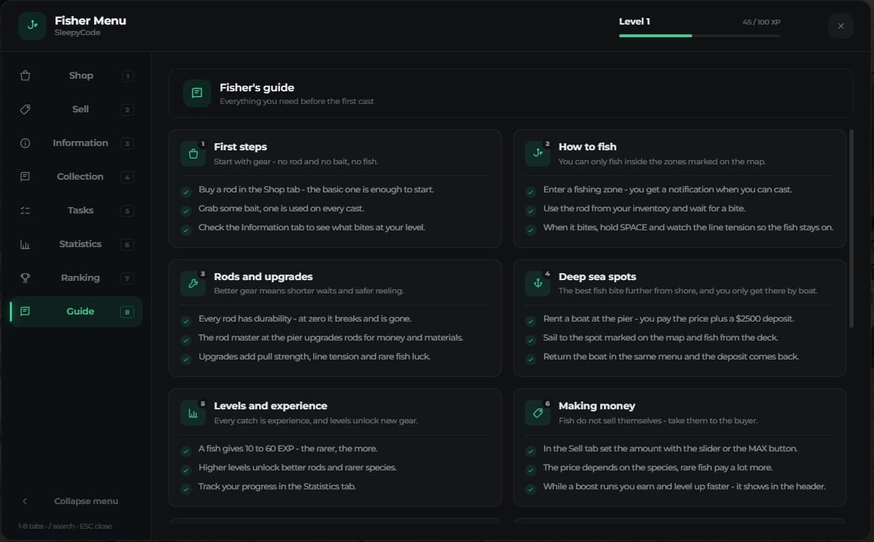Click the Shop basket icon in sidebar
The image size is (874, 542).
[x=25, y=76]
